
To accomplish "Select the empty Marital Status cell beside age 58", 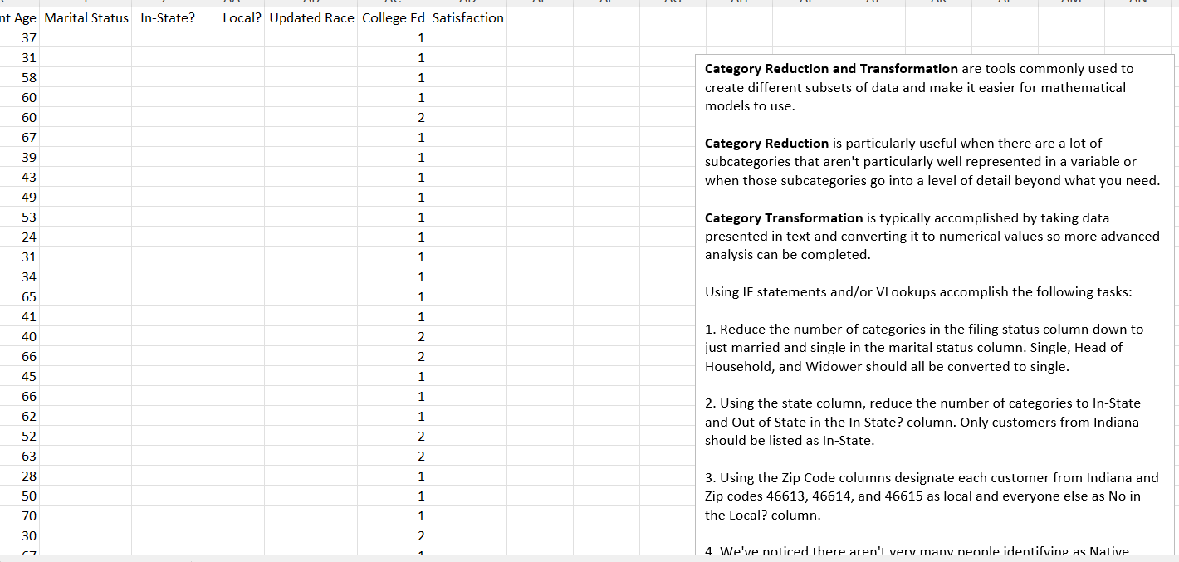I will (x=86, y=77).
